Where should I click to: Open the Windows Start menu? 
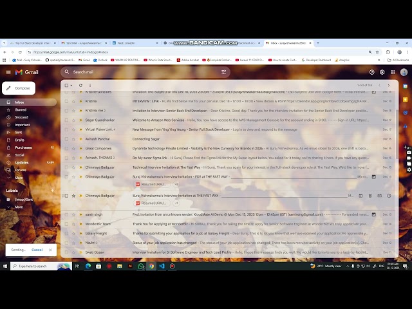pyautogui.click(x=5, y=266)
